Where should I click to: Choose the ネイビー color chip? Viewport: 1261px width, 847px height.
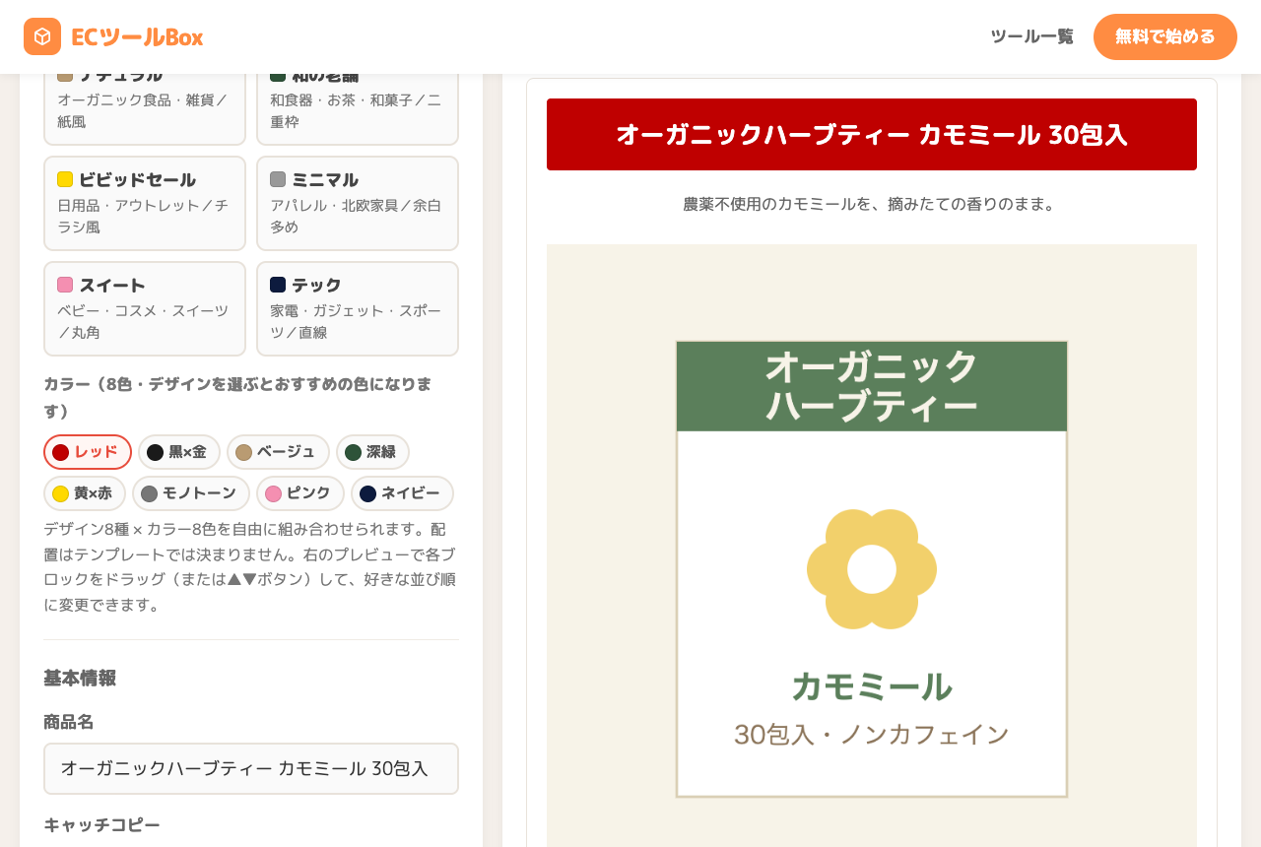tap(402, 493)
